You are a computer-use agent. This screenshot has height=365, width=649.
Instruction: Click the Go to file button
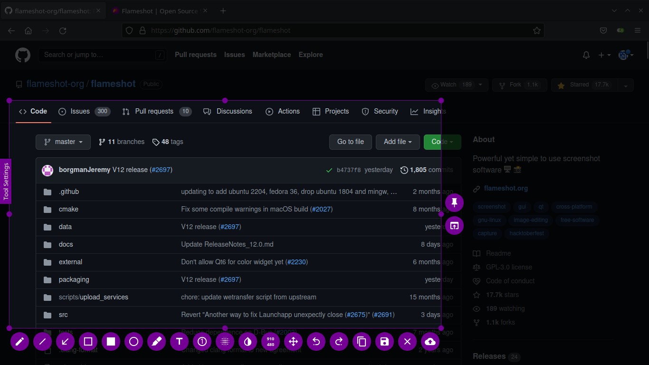pos(351,142)
